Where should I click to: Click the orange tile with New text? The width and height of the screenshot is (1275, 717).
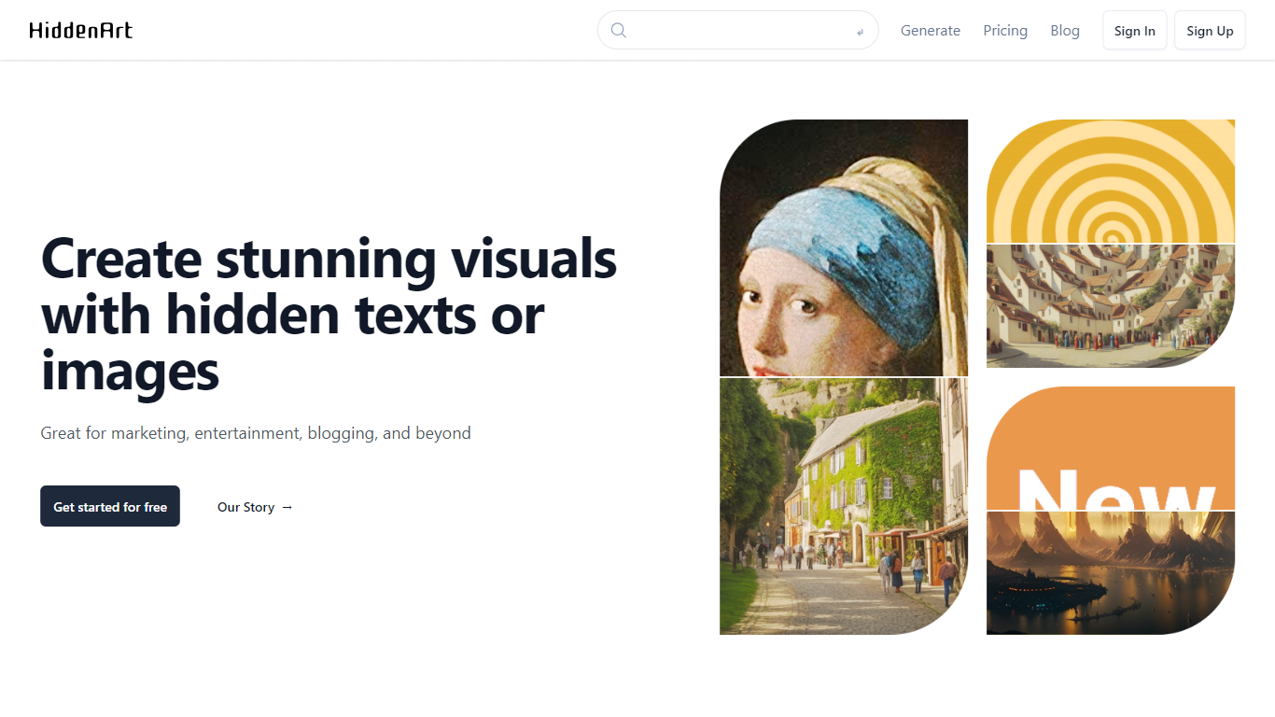1110,448
